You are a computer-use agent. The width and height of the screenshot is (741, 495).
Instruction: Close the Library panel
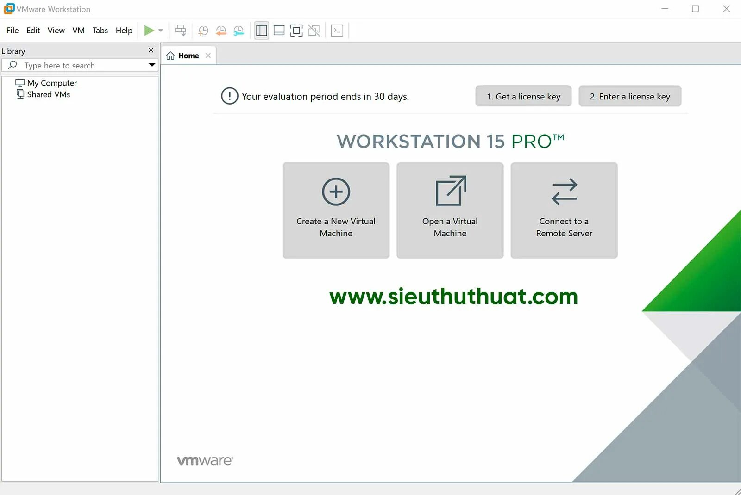click(151, 50)
